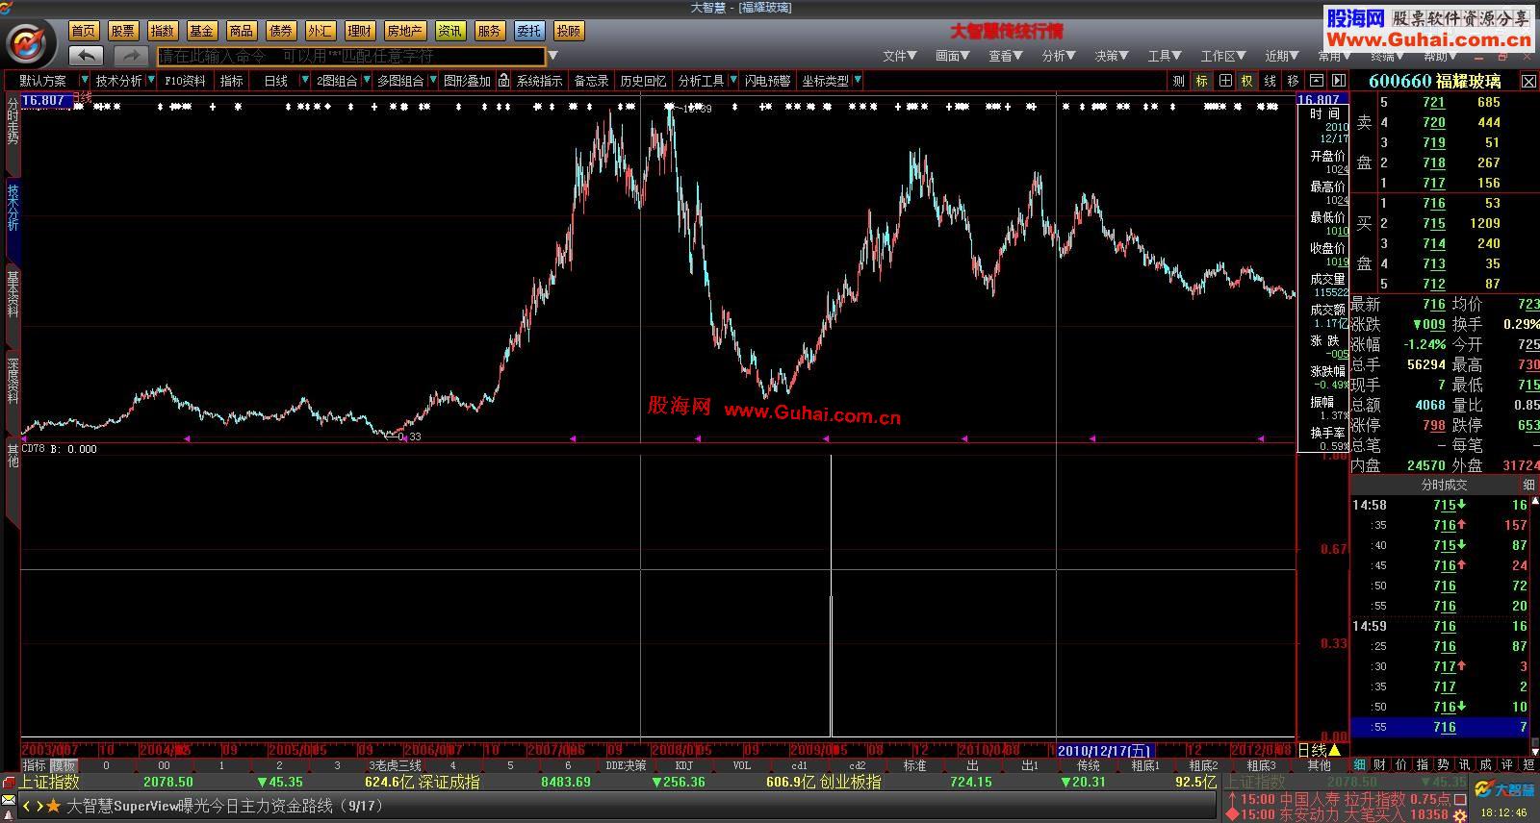The width and height of the screenshot is (1540, 823).
Task: Click the previous arrow in news ticker
Action: (27, 806)
